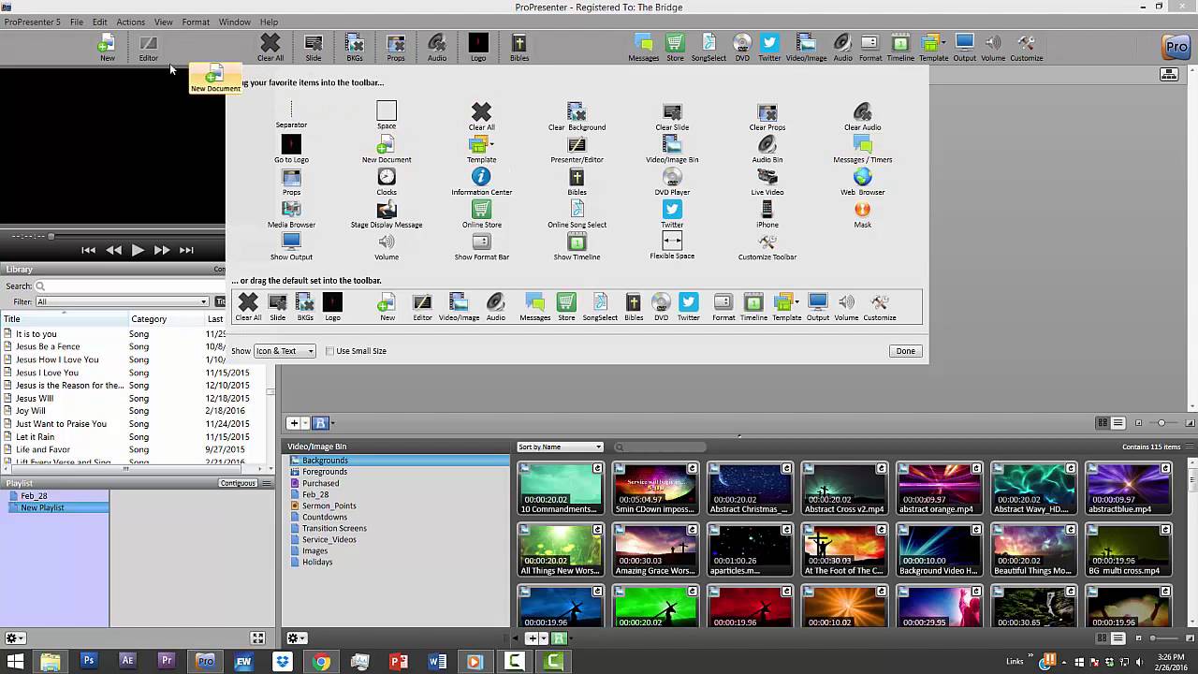Select the Amazing Grace Worship thumbnail

655,549
